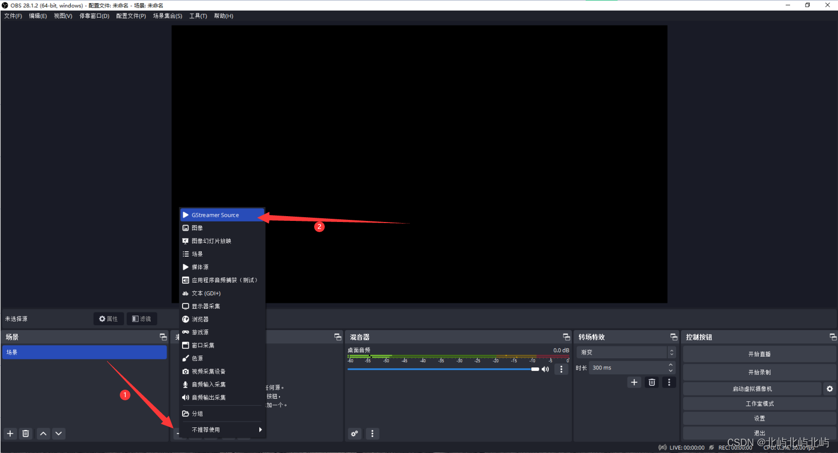Open the 设置 button in controls
The height and width of the screenshot is (453, 838).
(x=759, y=418)
